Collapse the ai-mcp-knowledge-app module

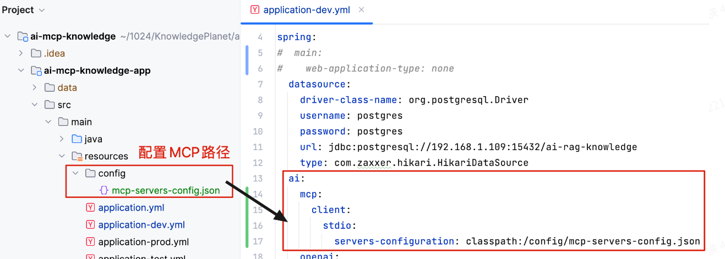pos(21,70)
